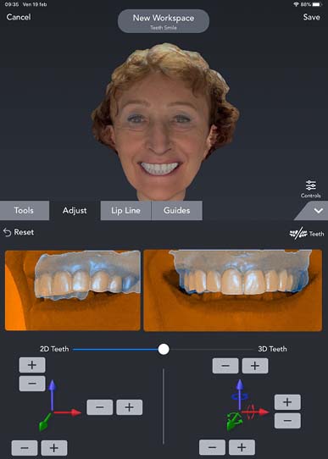Switch to the Lip Line tab
Viewport: 328px width, 459px height.
point(125,210)
